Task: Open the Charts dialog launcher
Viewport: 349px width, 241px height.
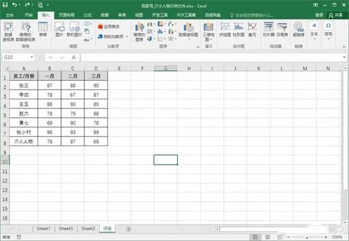Action: [197, 46]
